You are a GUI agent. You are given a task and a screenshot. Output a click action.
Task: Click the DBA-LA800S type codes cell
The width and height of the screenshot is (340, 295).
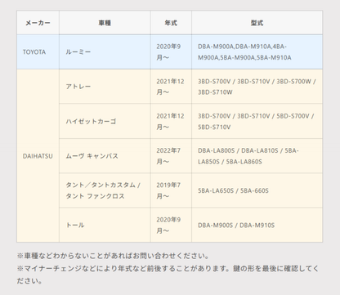[x=257, y=156]
